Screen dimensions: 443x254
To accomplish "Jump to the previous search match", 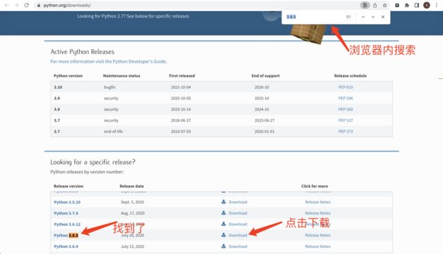I will coord(363,17).
